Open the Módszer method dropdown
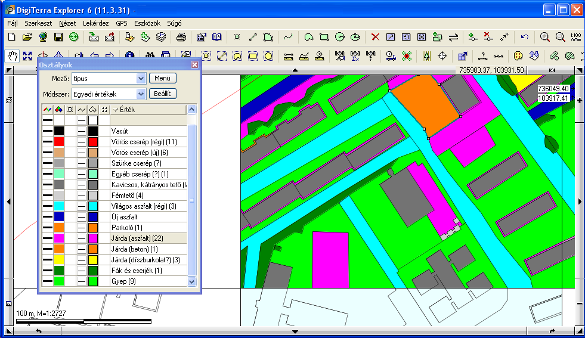585x338 pixels. (141, 94)
